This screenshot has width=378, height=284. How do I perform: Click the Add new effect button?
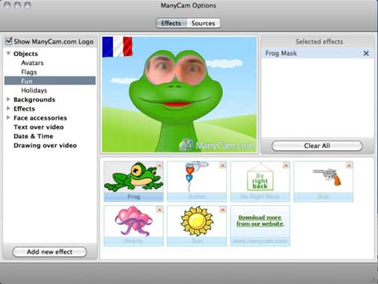coord(49,252)
